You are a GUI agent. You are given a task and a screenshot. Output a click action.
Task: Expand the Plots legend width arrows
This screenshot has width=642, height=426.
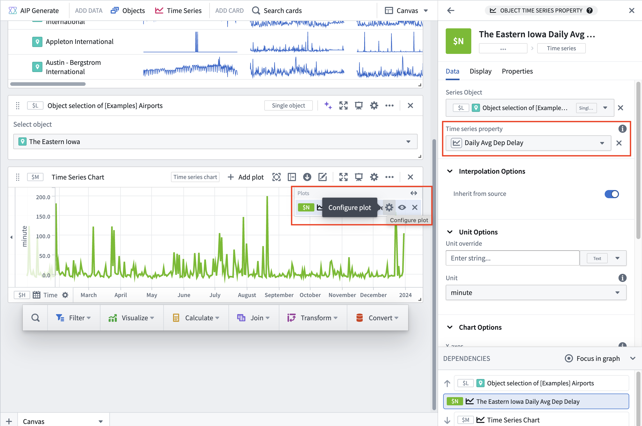click(x=414, y=193)
